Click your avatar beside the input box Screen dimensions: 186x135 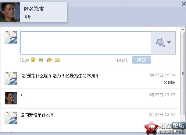[x=11, y=37]
